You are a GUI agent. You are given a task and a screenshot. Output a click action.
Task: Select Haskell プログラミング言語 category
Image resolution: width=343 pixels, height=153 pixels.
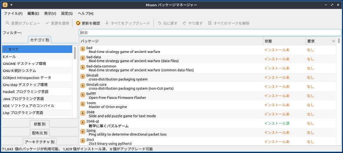37,92
